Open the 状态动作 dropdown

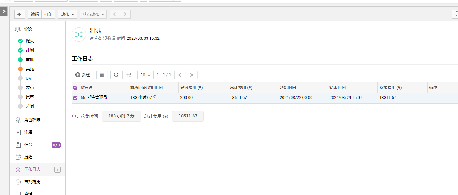pos(93,14)
